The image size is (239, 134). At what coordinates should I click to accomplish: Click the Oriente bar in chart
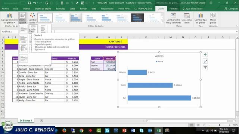[137, 72]
